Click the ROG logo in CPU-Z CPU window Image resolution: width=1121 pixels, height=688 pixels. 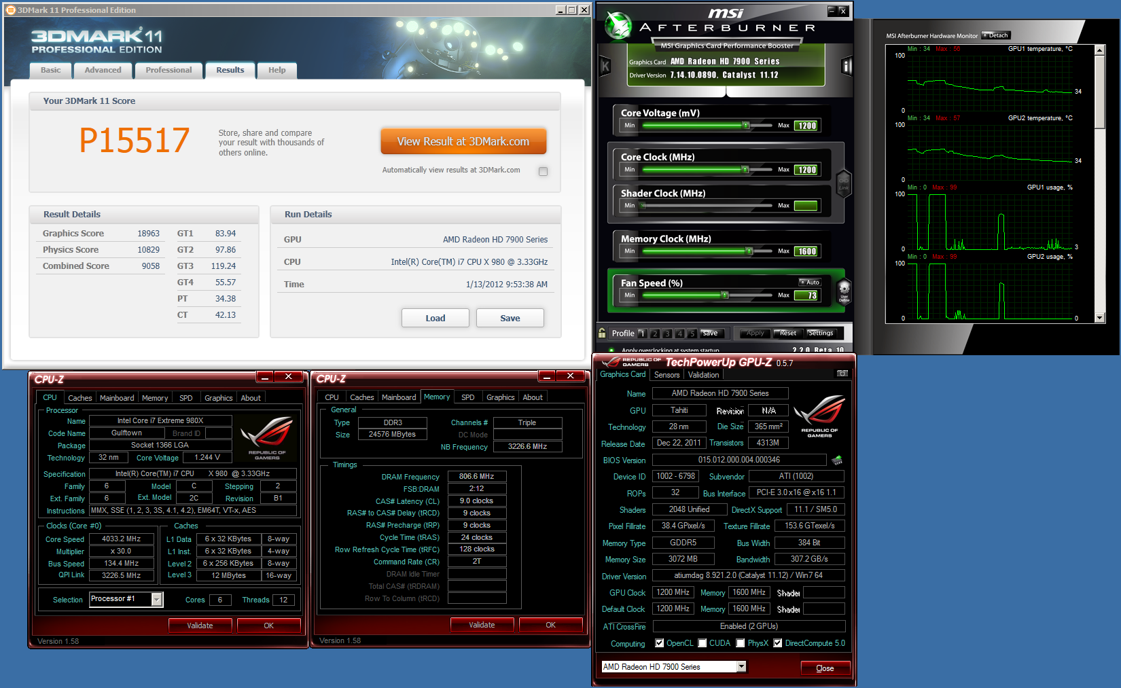coord(267,438)
